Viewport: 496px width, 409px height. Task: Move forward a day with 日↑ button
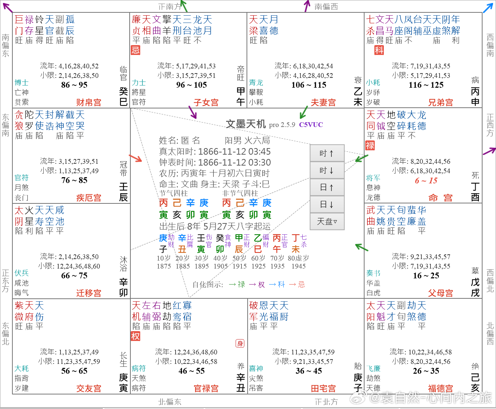point(327,187)
